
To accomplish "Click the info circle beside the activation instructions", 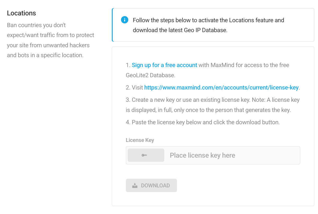I will pos(125,20).
